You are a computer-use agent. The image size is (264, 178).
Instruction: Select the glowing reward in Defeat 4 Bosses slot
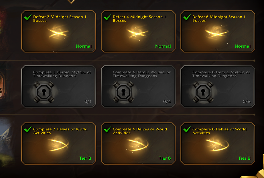(137, 32)
